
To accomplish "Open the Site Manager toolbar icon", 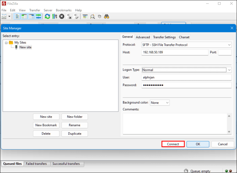I will pos(4,17).
